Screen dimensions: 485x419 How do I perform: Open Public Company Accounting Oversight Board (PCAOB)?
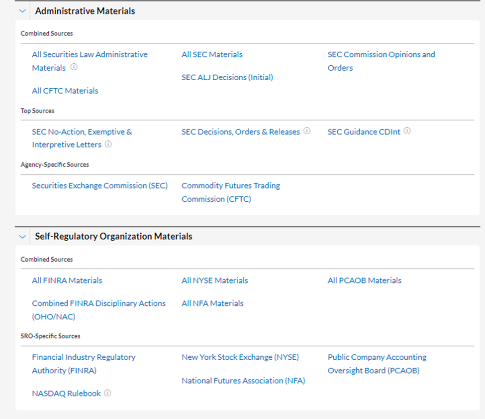[377, 364]
